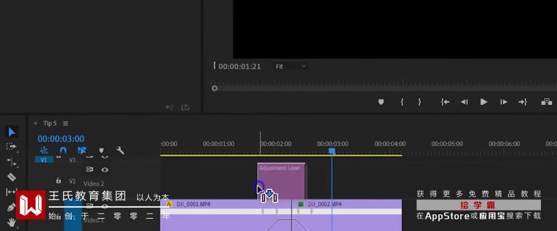Image resolution: width=557 pixels, height=231 pixels.
Task: Click Program monitor timecode 00:00:01:21
Action: click(x=240, y=67)
